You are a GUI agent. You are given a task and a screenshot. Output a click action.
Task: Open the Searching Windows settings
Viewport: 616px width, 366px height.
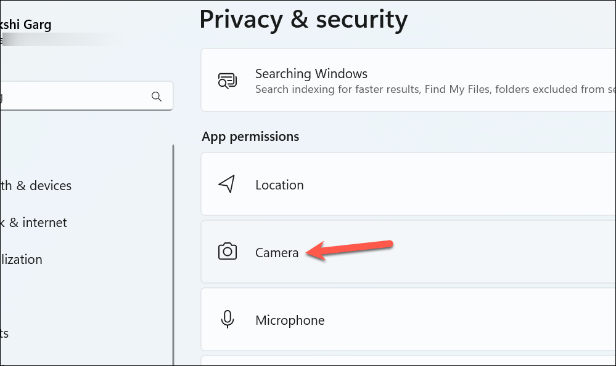[x=408, y=80]
